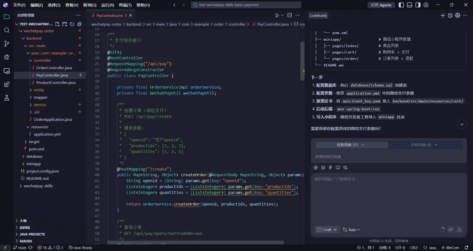Click the 打开 Agents button
Image resolution: width=473 pixels, height=251 pixels.
(381, 5)
